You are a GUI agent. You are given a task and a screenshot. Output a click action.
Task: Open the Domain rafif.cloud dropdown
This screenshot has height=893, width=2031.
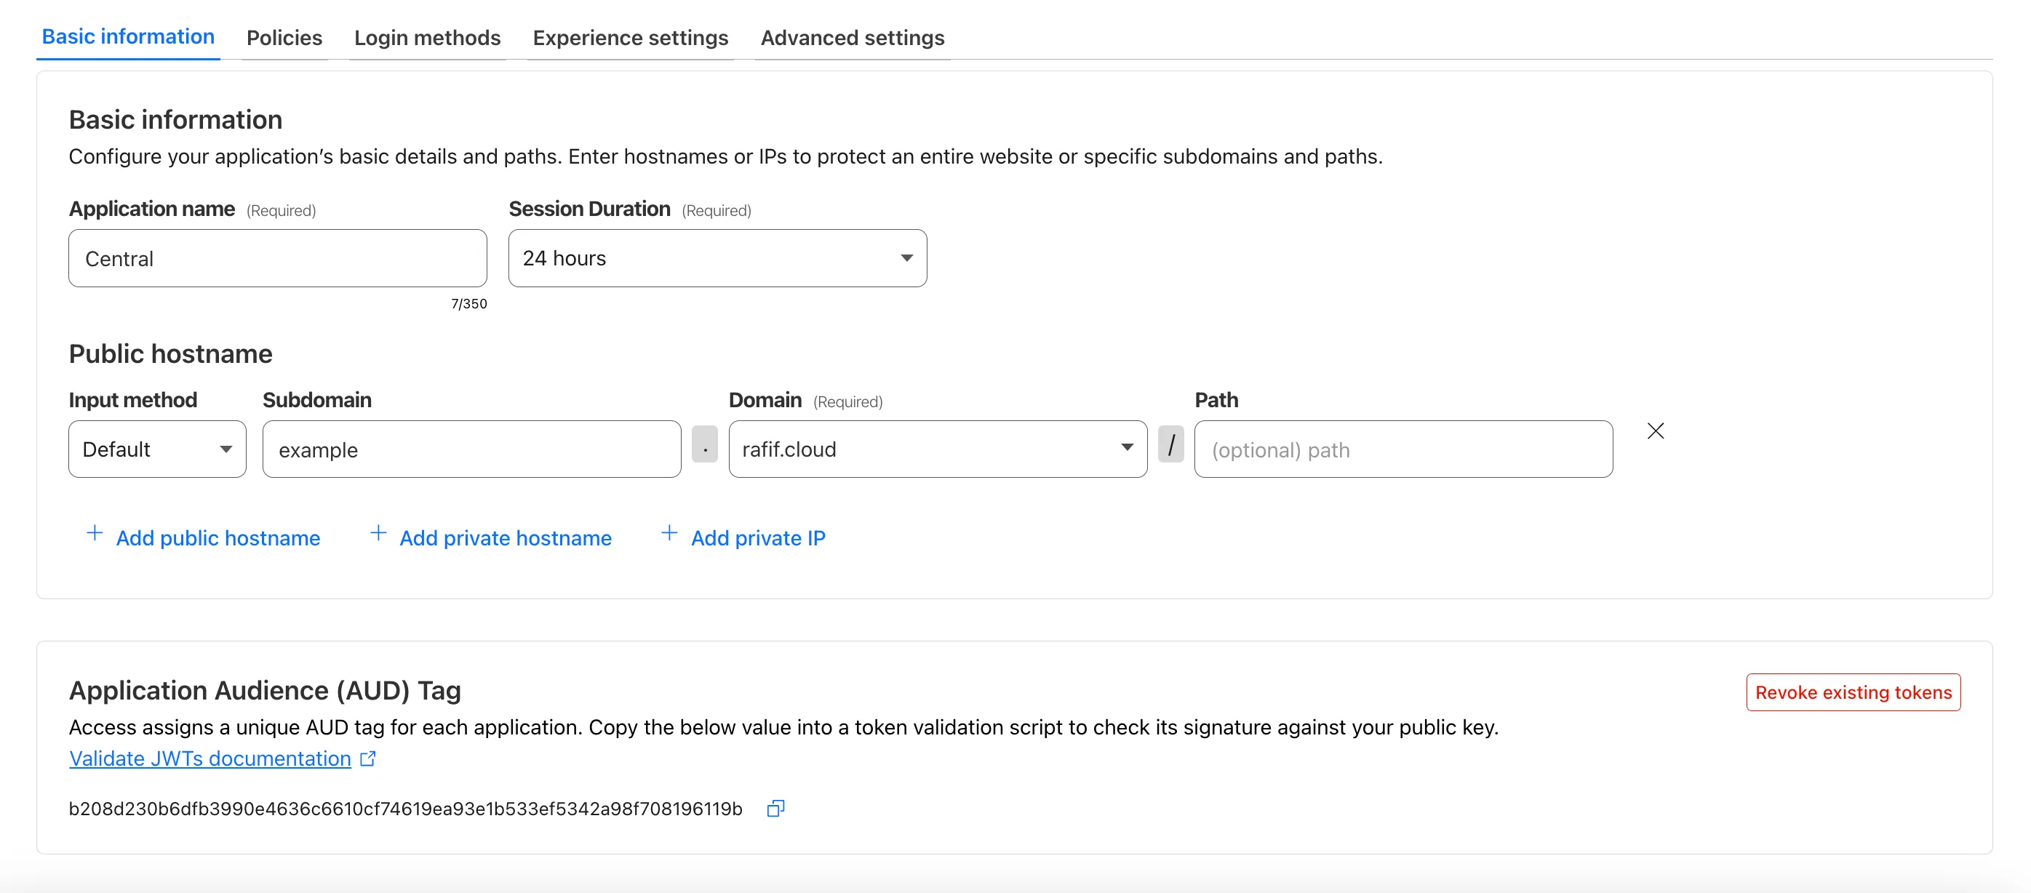(937, 449)
